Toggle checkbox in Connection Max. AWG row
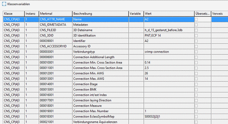228x124 pixels. point(196,79)
